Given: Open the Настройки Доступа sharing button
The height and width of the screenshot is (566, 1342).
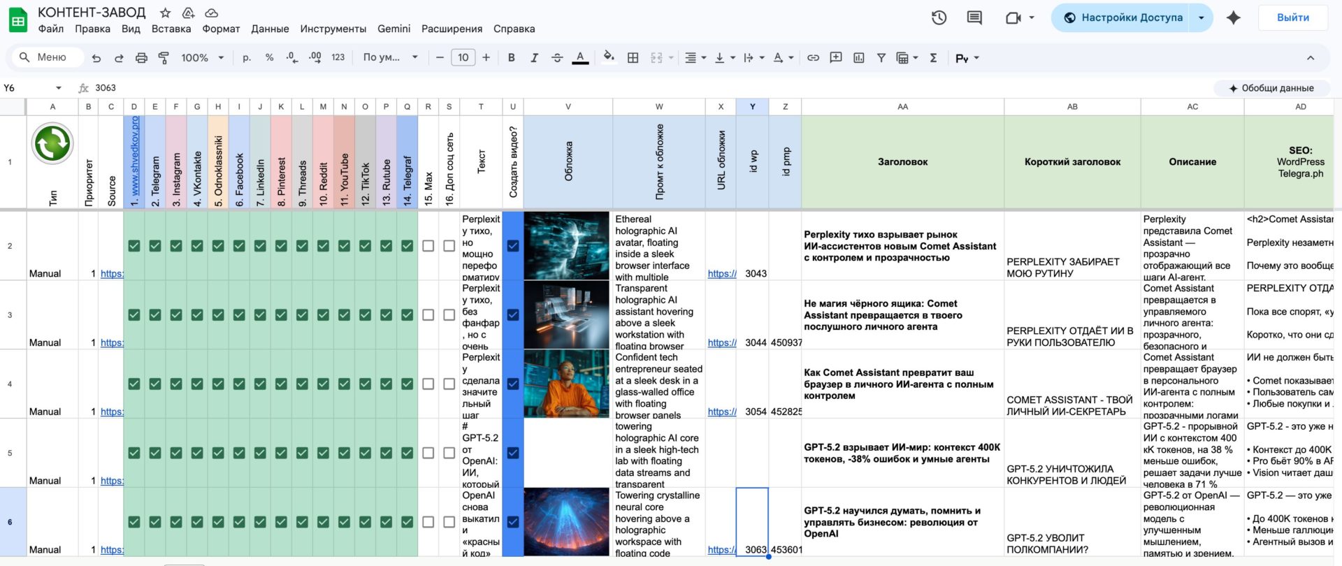Looking at the screenshot, I should [1123, 17].
